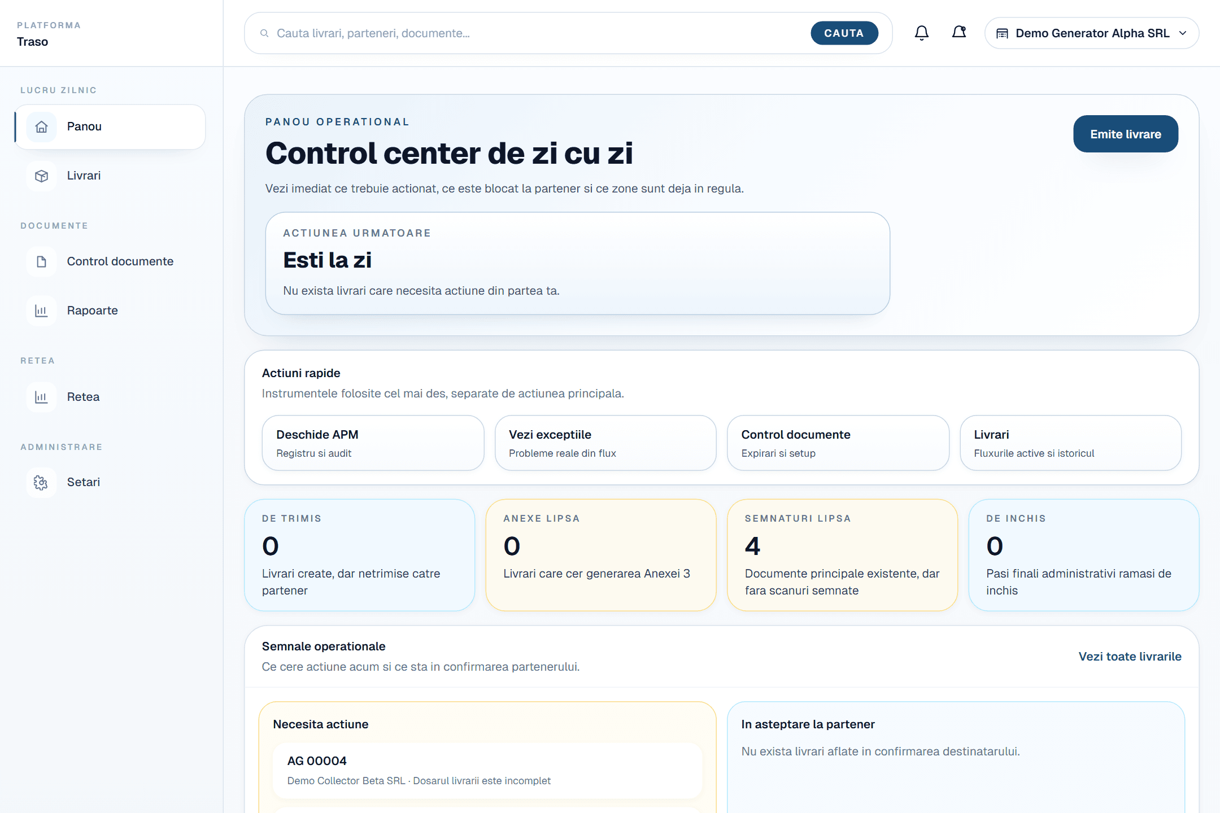1220x813 pixels.
Task: Click the Livrari package icon
Action: [41, 176]
